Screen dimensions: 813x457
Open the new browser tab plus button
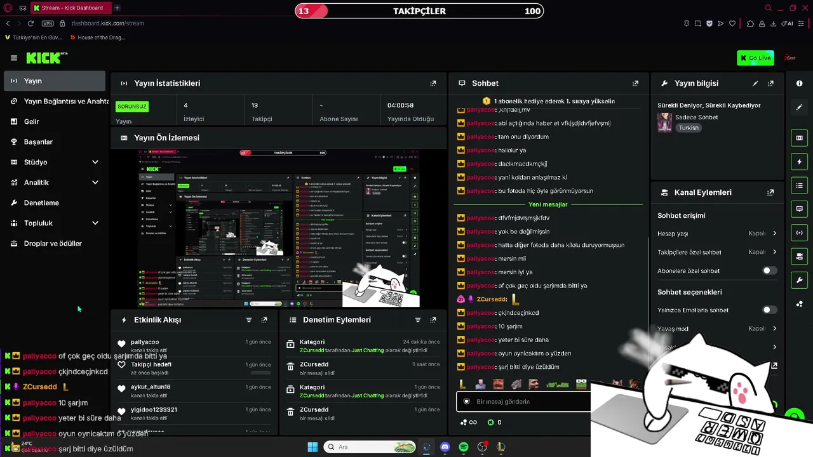coord(117,8)
